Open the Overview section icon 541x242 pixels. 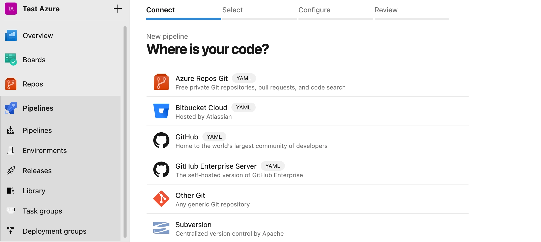coord(11,36)
